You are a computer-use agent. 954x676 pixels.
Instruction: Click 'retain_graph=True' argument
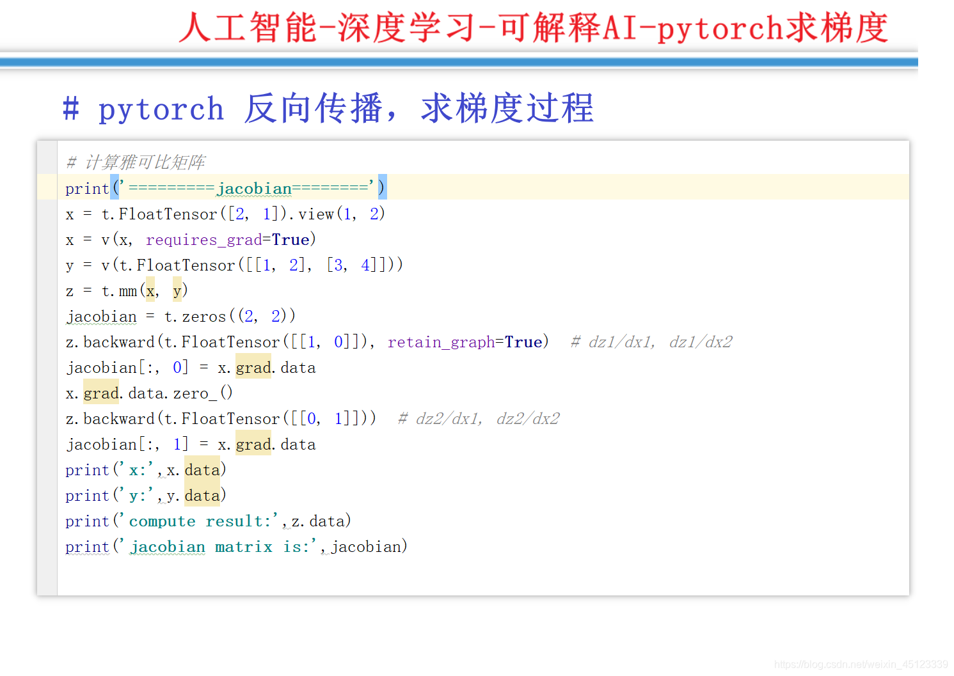(465, 342)
